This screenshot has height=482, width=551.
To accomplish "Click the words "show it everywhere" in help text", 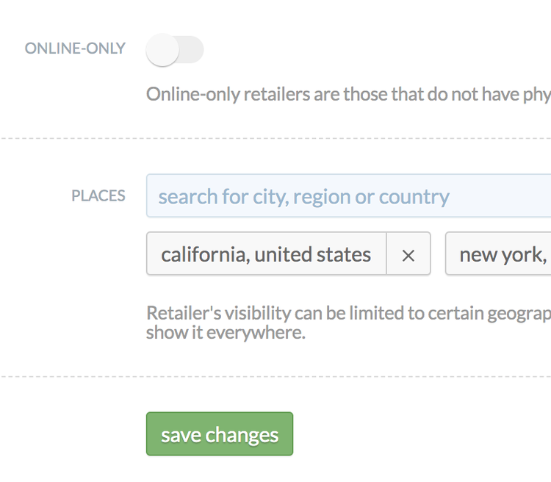I will pyautogui.click(x=225, y=333).
